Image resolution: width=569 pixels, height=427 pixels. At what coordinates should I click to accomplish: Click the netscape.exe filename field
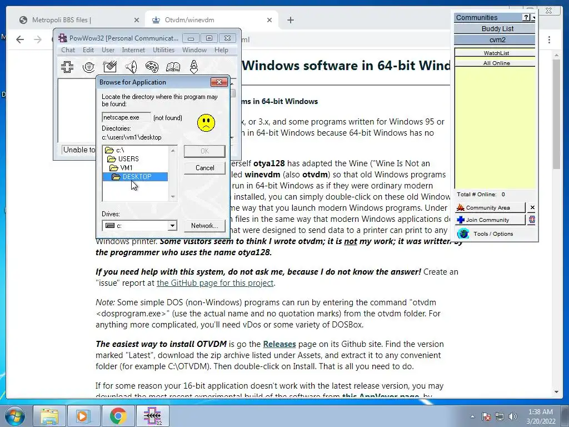click(126, 117)
